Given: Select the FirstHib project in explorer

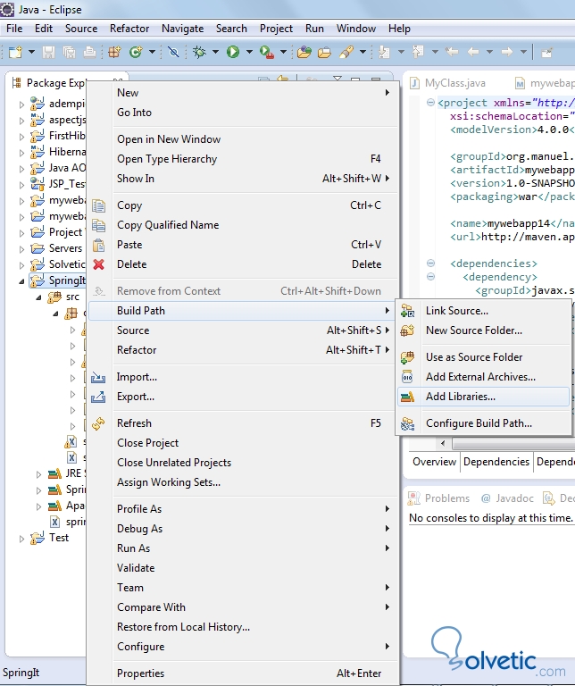Looking at the screenshot, I should 58,136.
